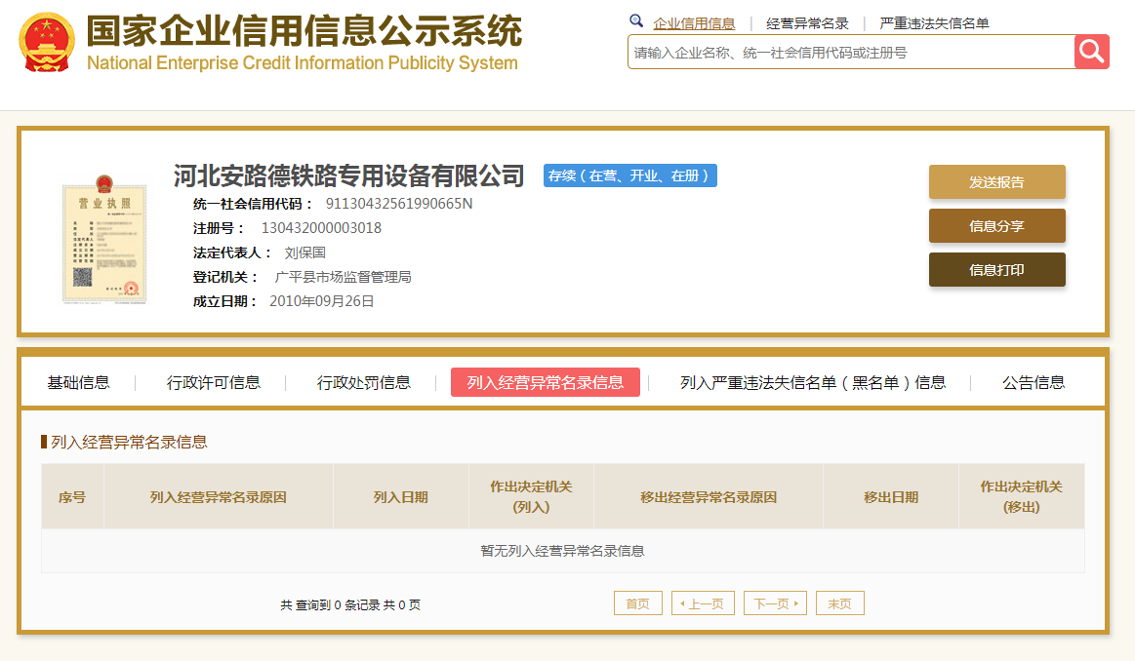Viewport: 1135px width, 661px height.
Task: Select the 经营异常名录 search category
Action: coord(807,23)
